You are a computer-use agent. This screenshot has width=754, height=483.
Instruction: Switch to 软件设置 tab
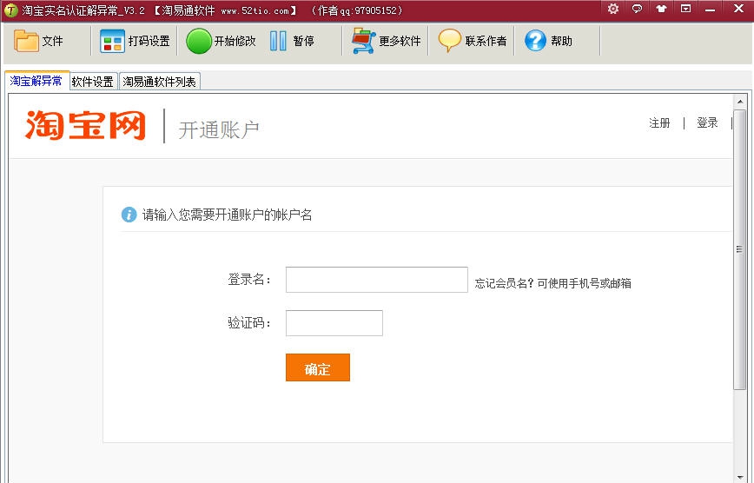(x=93, y=82)
